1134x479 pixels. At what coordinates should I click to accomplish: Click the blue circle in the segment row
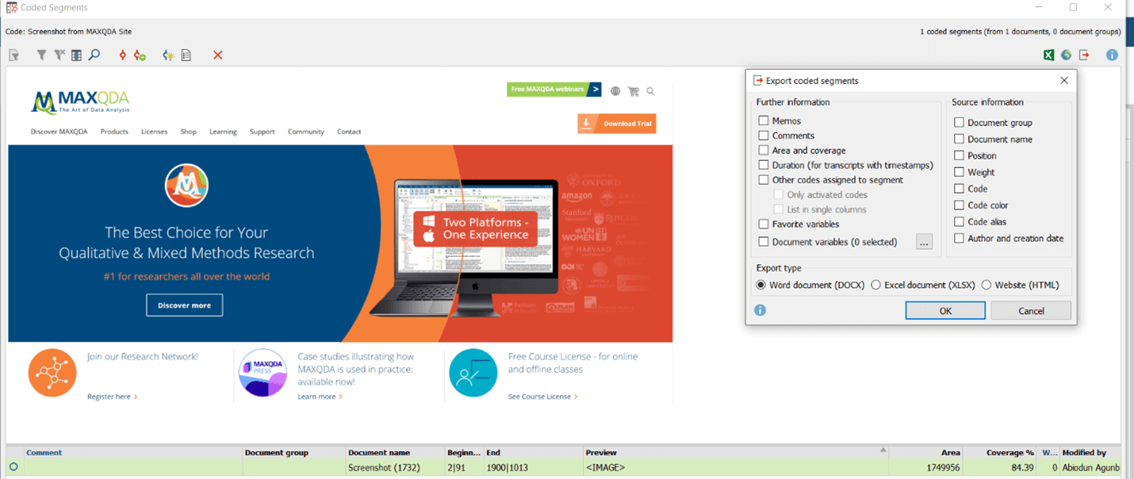pos(13,467)
